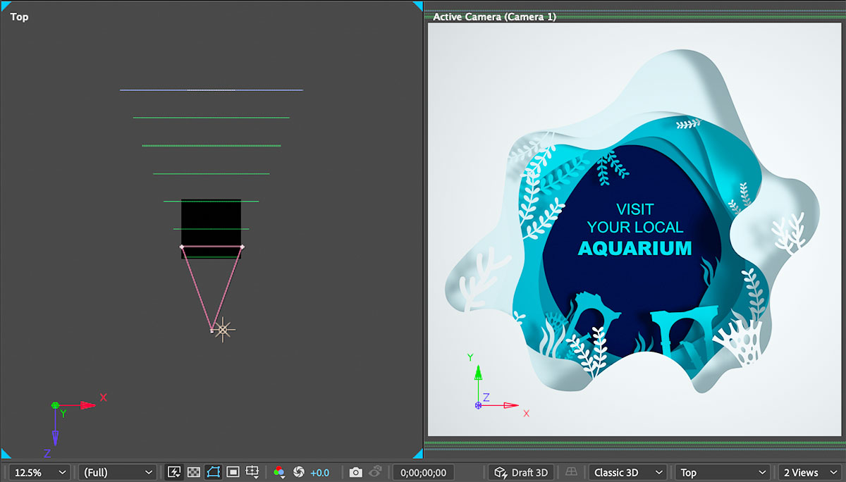The height and width of the screenshot is (482, 846).
Task: Open the Fast Previews lightning icon
Action: pyautogui.click(x=173, y=472)
